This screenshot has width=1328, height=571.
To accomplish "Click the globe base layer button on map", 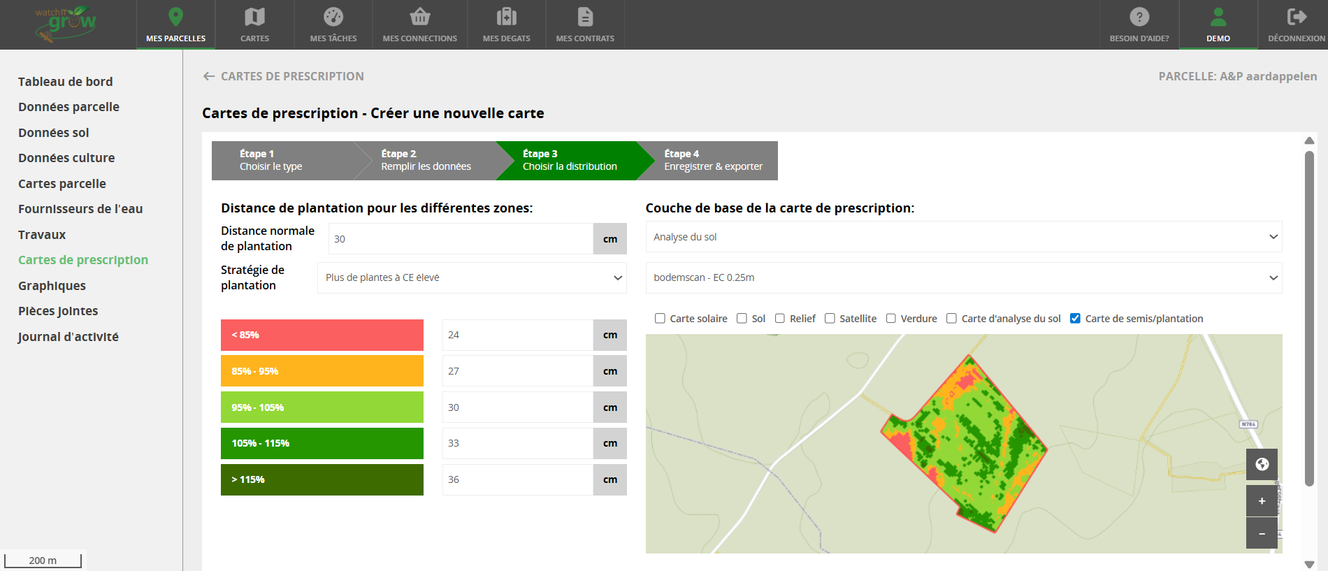I will tap(1262, 464).
